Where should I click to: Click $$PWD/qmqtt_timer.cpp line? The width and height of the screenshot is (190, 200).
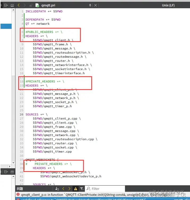click(x=52, y=152)
